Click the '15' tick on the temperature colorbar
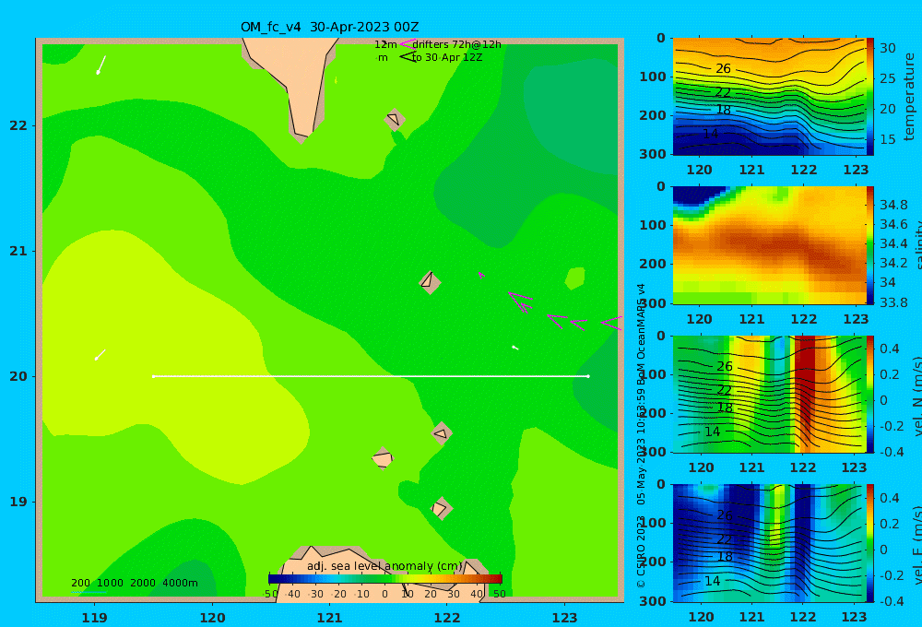The width and height of the screenshot is (922, 627). [x=888, y=139]
